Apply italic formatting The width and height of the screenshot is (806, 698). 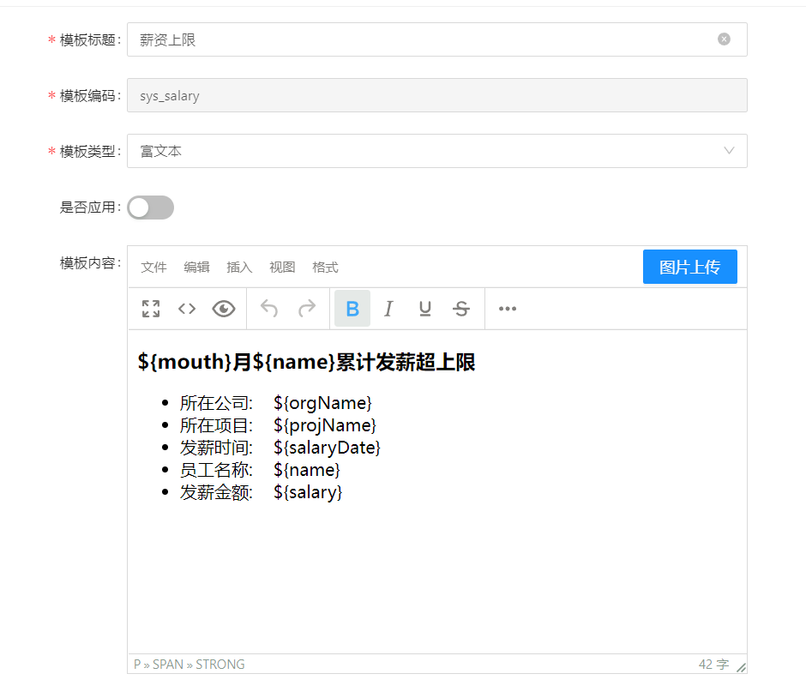pyautogui.click(x=388, y=309)
